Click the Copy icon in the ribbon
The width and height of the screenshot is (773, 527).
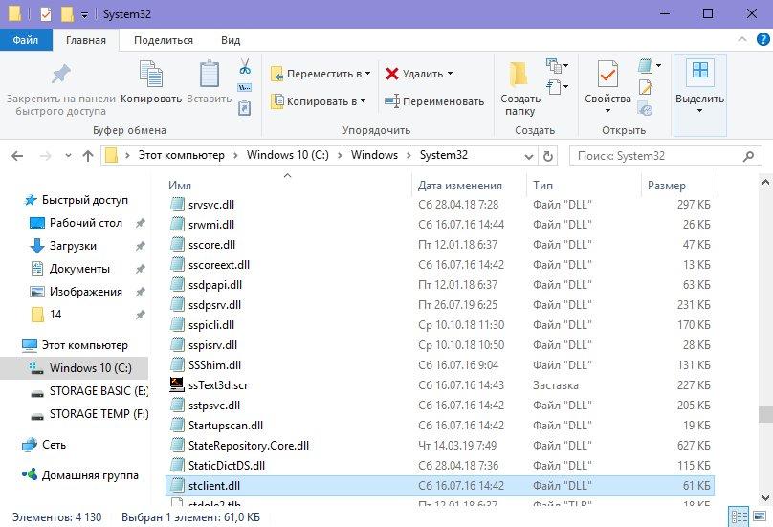click(151, 74)
